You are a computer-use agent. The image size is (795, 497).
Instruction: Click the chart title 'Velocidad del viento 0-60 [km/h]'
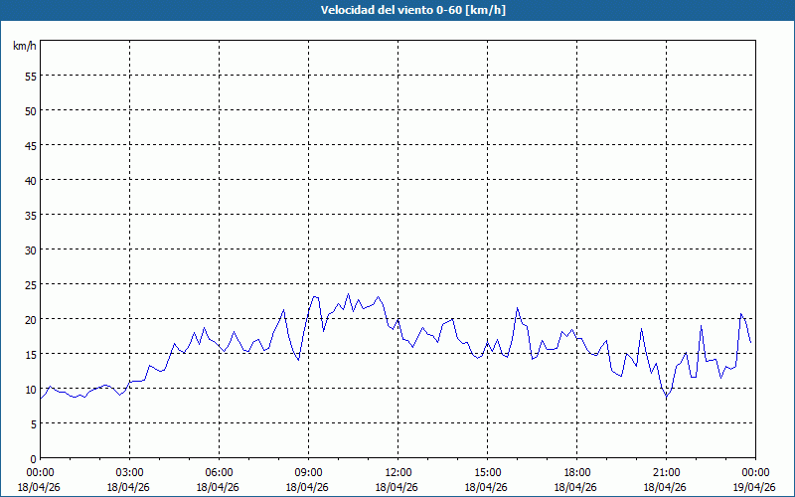397,11
